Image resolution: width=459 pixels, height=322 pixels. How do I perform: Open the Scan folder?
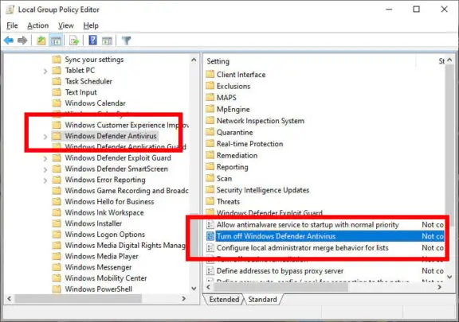[219, 179]
